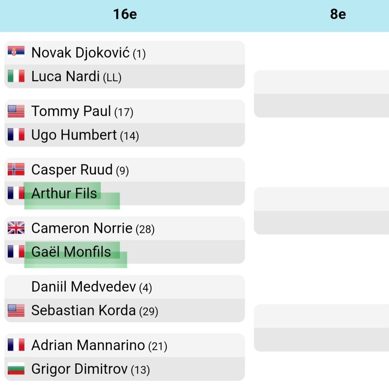Click the British flag beside Cameron Norrie
This screenshot has width=389, height=389.
pos(16,228)
